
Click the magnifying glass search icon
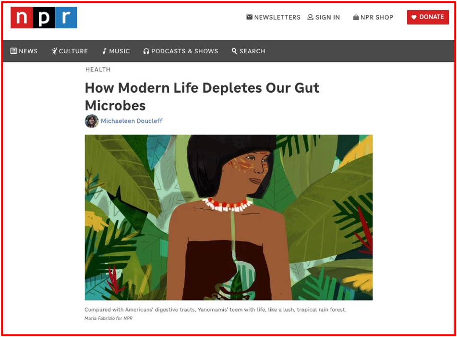234,51
